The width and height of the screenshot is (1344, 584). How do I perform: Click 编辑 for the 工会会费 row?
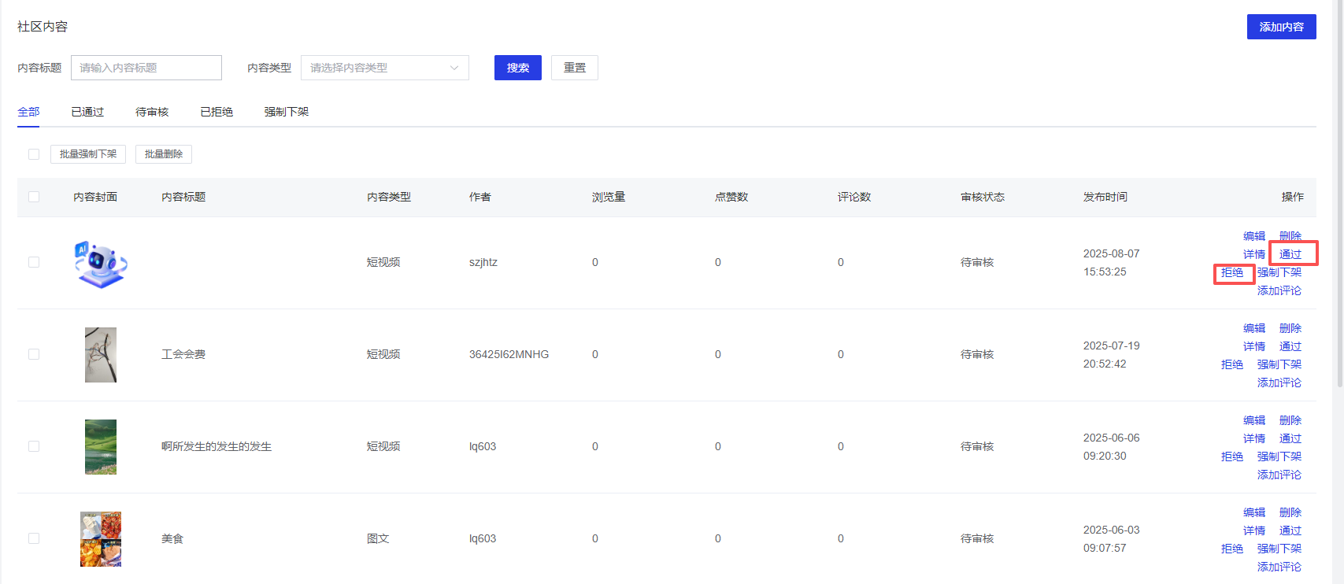click(1254, 328)
